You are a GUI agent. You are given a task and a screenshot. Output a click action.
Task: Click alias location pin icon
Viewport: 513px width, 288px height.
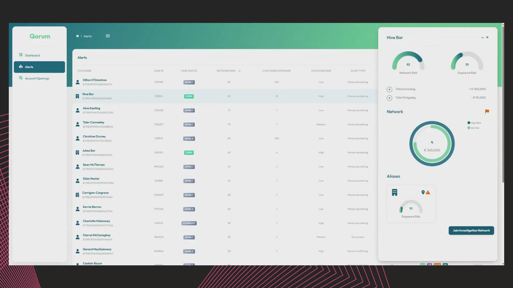pyautogui.click(x=423, y=192)
